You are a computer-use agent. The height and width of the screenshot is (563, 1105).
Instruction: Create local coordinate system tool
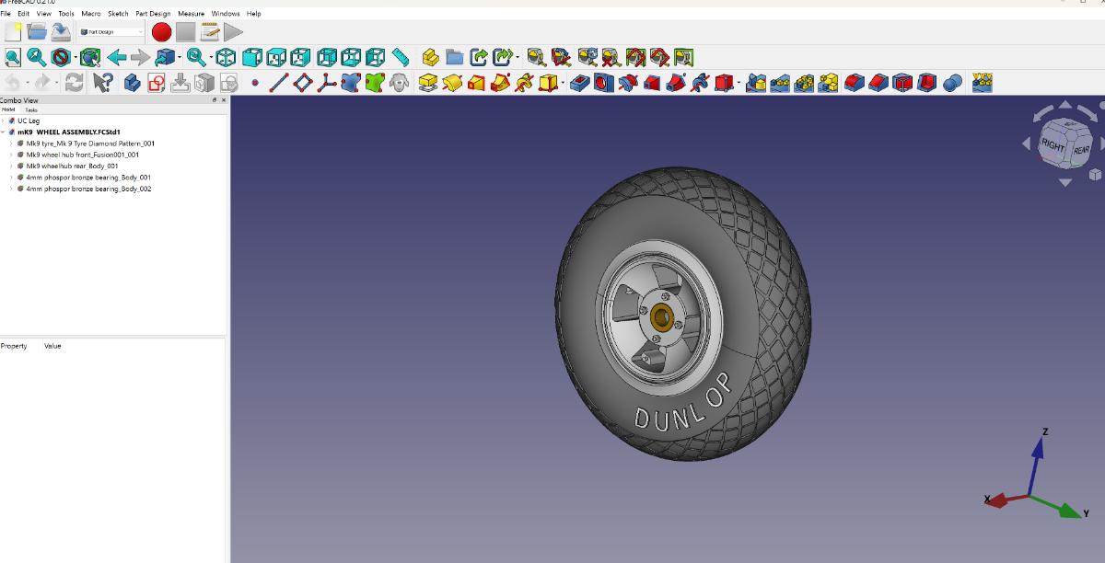click(x=327, y=83)
